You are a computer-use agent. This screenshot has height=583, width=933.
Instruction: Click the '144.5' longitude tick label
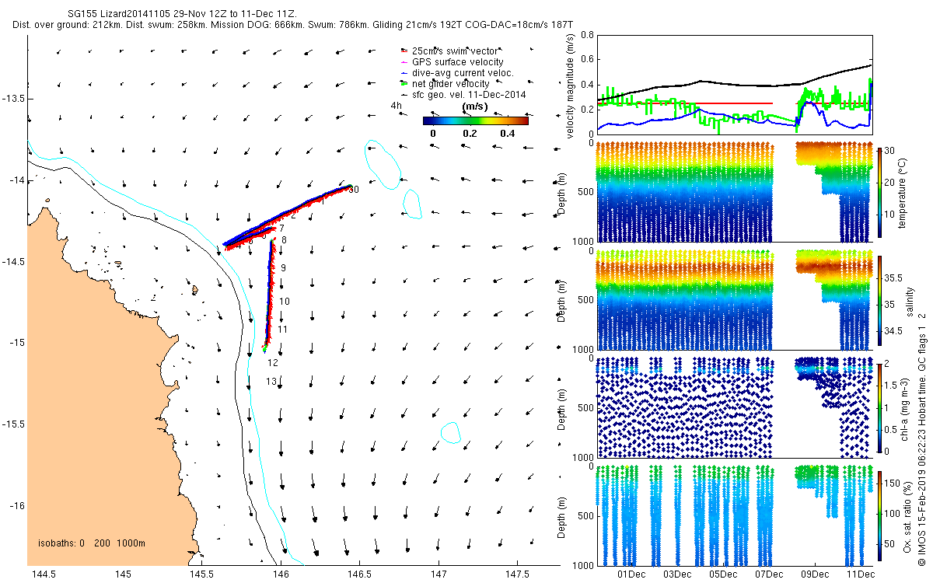point(43,574)
